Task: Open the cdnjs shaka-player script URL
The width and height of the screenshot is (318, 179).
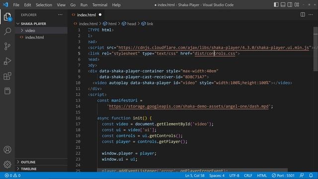Action: (213, 48)
